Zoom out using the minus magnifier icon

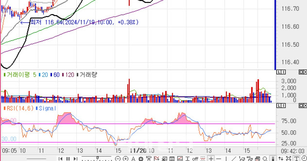point(118,158)
